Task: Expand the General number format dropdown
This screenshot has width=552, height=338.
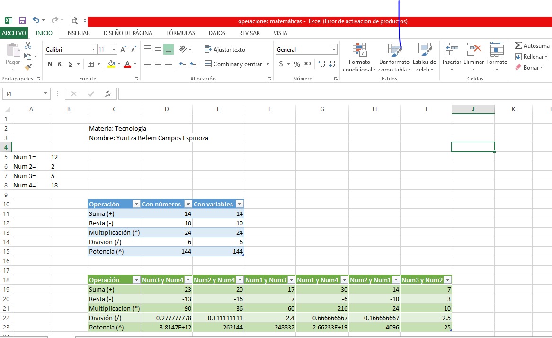Action: 334,50
